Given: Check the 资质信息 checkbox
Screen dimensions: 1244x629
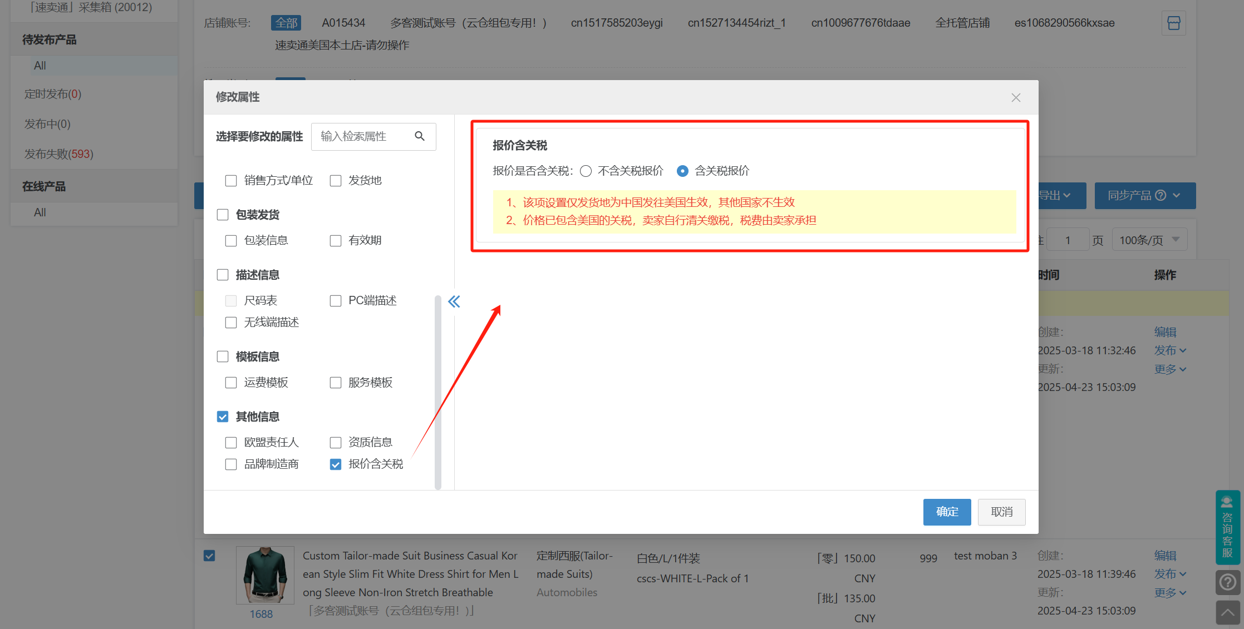Looking at the screenshot, I should (336, 443).
